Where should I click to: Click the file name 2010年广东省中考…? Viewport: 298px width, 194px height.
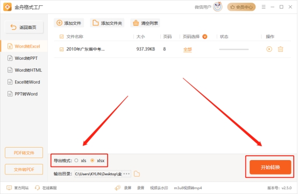click(86, 49)
